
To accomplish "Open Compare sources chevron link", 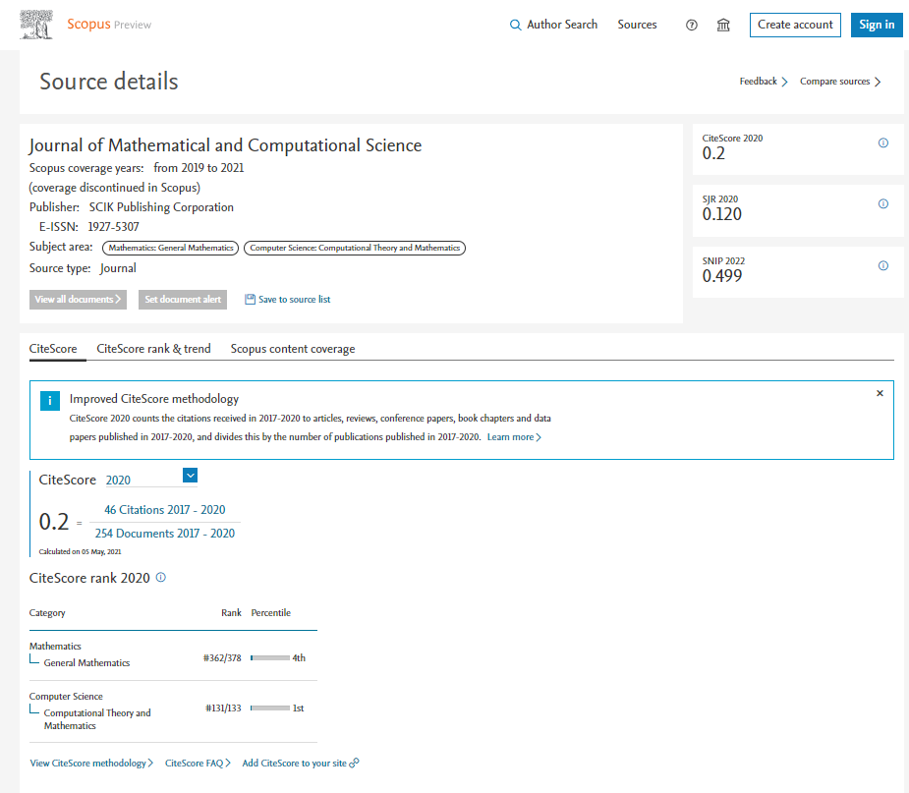I will [840, 82].
